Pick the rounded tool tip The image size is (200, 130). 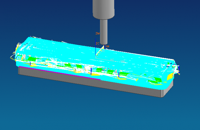coord(104,44)
